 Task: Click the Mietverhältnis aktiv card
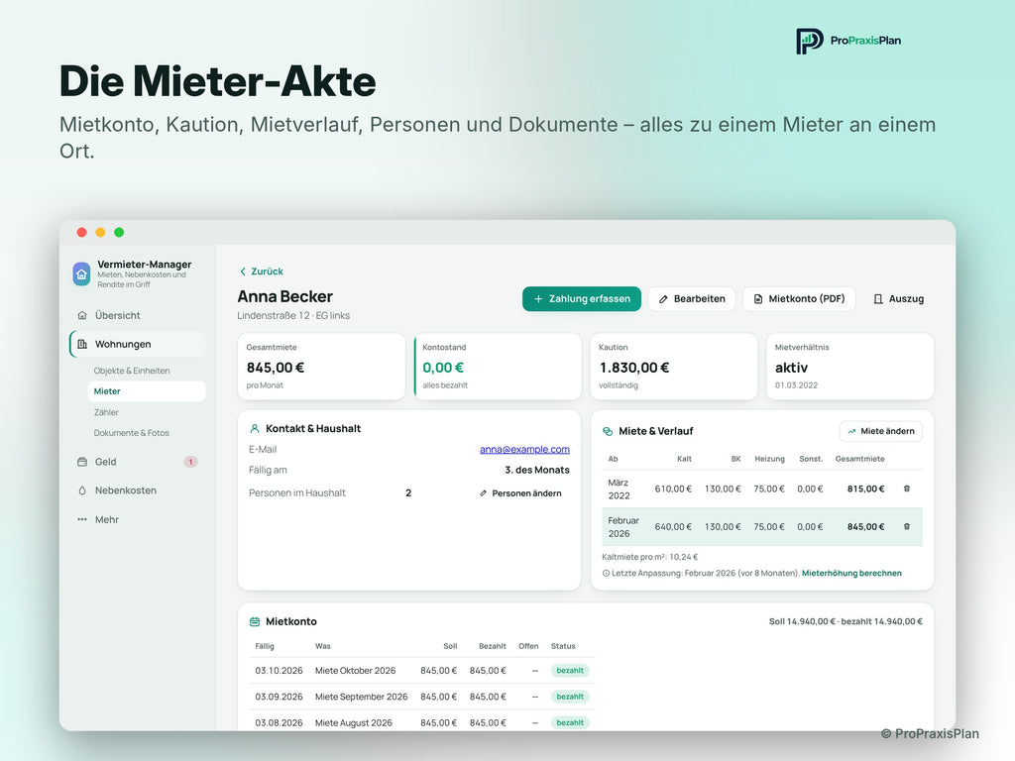click(849, 367)
